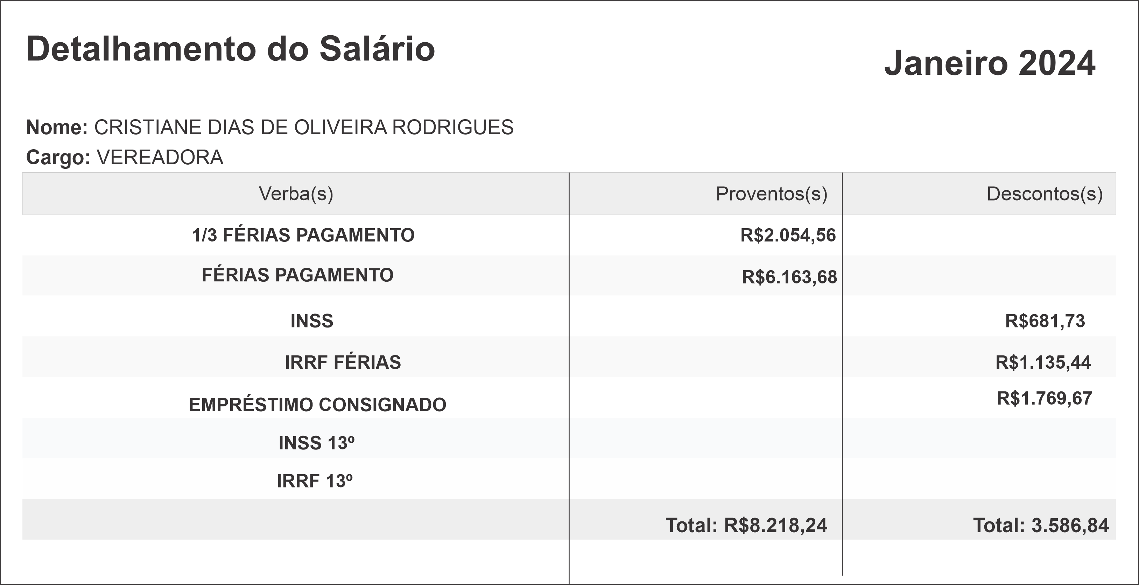Click the "Descontos(s)" column header

coord(1045,194)
